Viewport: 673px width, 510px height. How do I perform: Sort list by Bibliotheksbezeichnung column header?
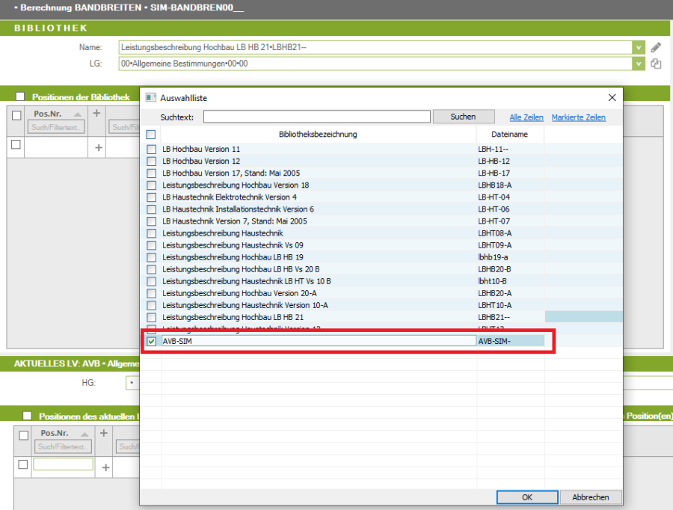[317, 135]
